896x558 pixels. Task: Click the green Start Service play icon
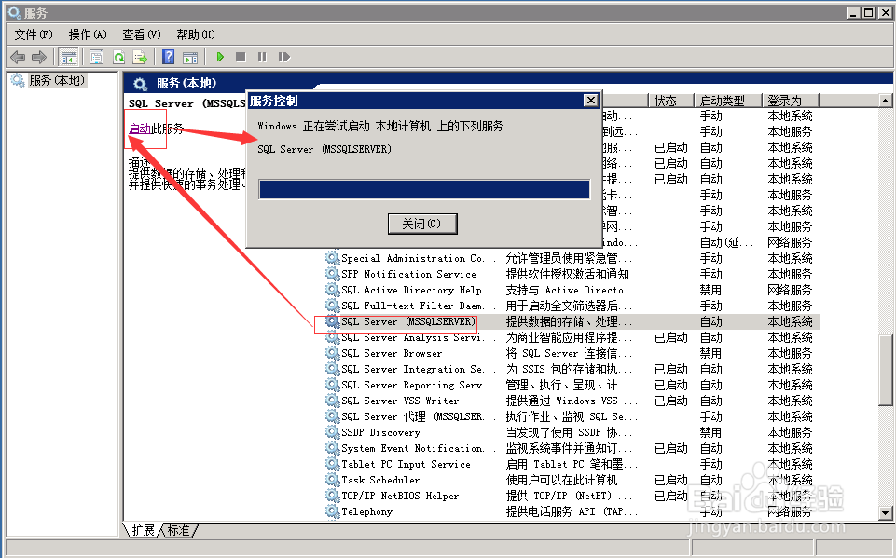pyautogui.click(x=220, y=57)
